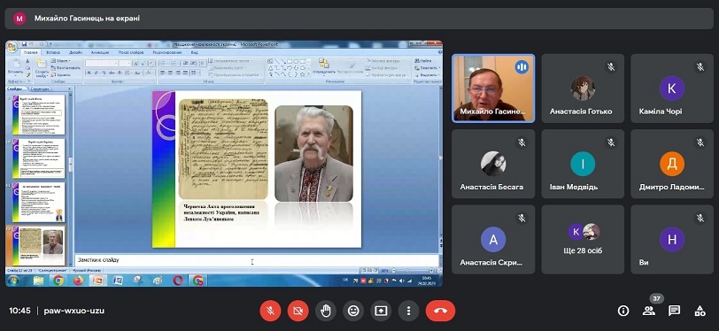Switch to the Дизайн ribbon tab
719x331 pixels.
pos(75,52)
